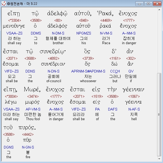Viewport: 163px width, 163px height.
Task: Click the Greek word ἀδελφῷ
Action: coord(57,14)
